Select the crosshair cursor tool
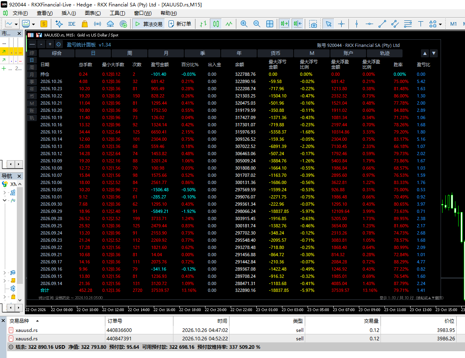Screen dimensions: 465x358 coord(341,24)
